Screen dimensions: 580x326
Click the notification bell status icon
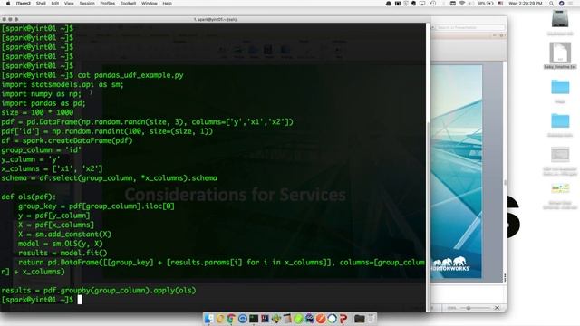389,4
